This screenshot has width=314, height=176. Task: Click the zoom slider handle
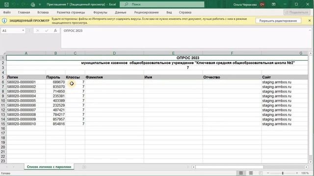[283, 173]
